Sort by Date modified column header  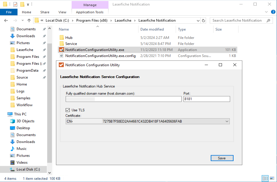click(152, 29)
